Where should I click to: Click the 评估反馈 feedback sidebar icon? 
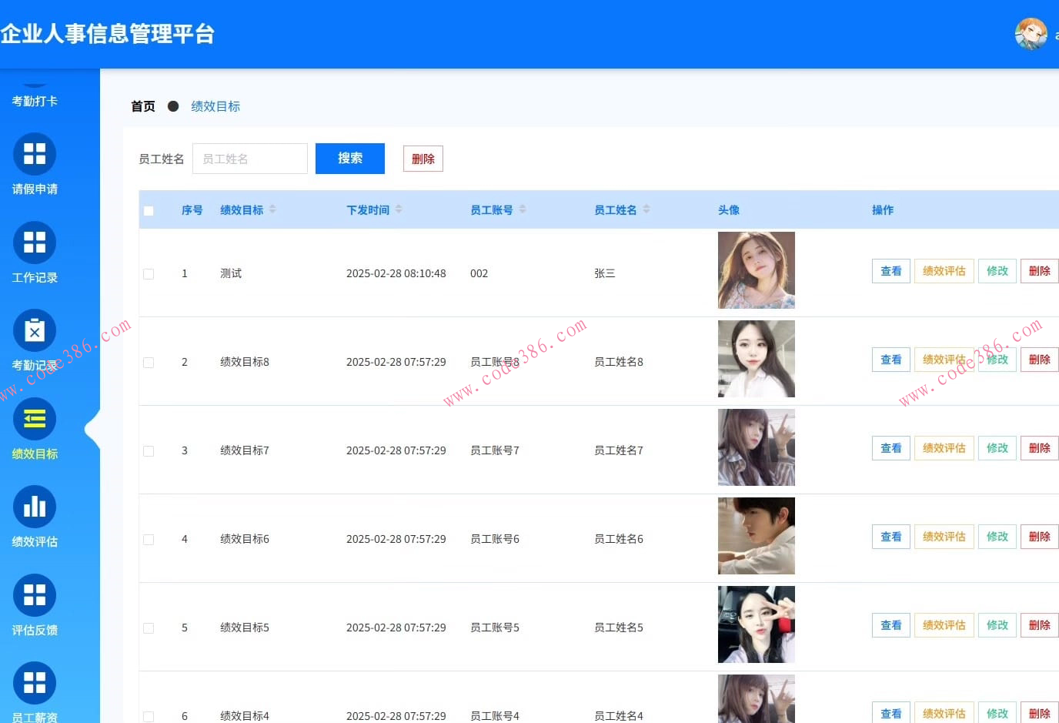pyautogui.click(x=34, y=595)
